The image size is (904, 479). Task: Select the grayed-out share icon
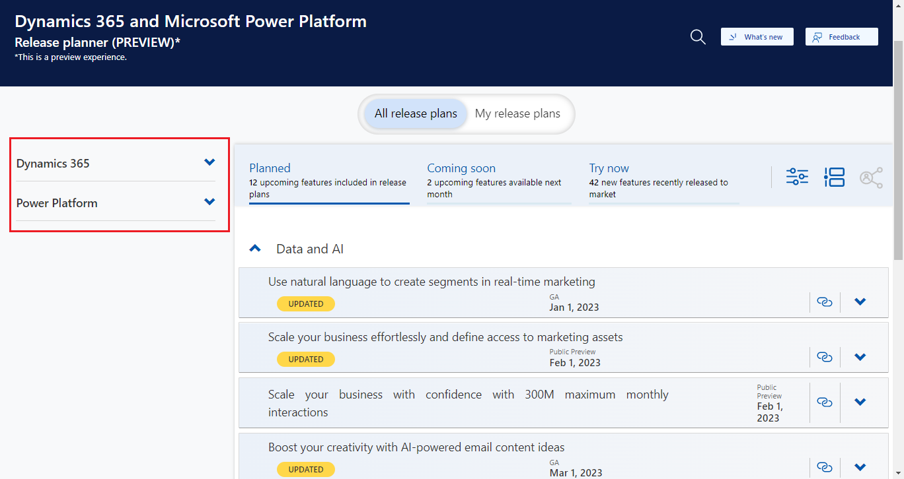click(871, 177)
